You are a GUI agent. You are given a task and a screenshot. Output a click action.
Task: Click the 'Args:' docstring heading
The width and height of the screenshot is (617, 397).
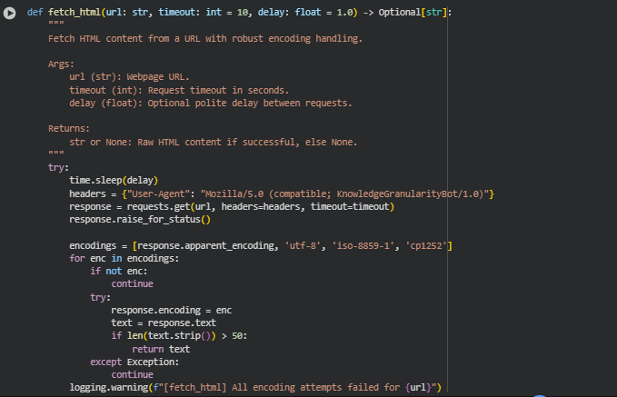(62, 64)
